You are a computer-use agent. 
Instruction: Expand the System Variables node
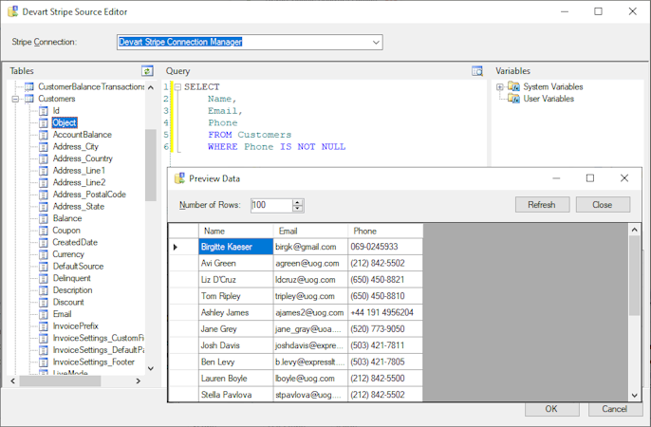tap(500, 86)
